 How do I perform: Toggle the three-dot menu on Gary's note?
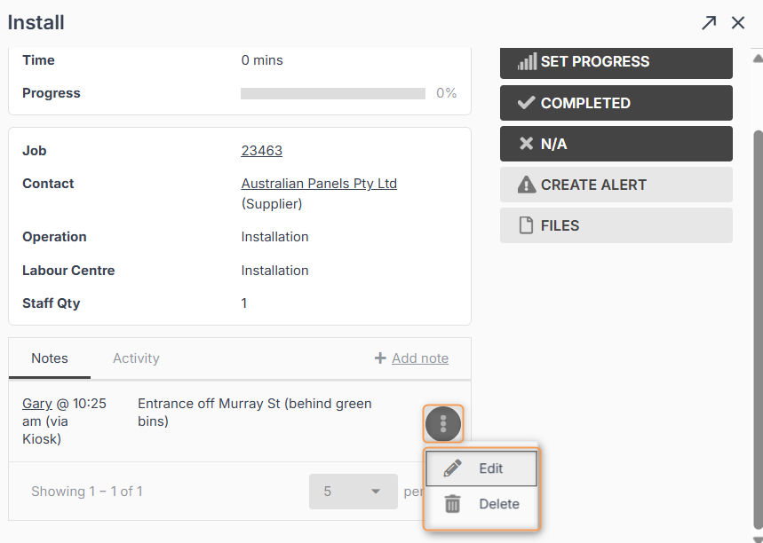[443, 424]
